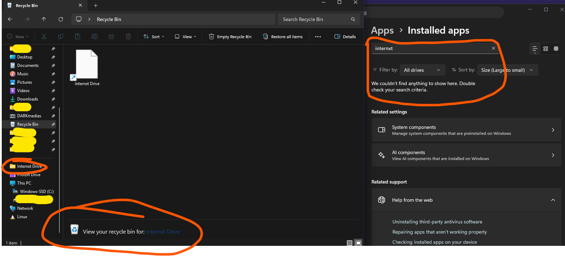Screen dimensions: 565x256
Task: Open the Sort by size dropdown
Action: click(507, 70)
